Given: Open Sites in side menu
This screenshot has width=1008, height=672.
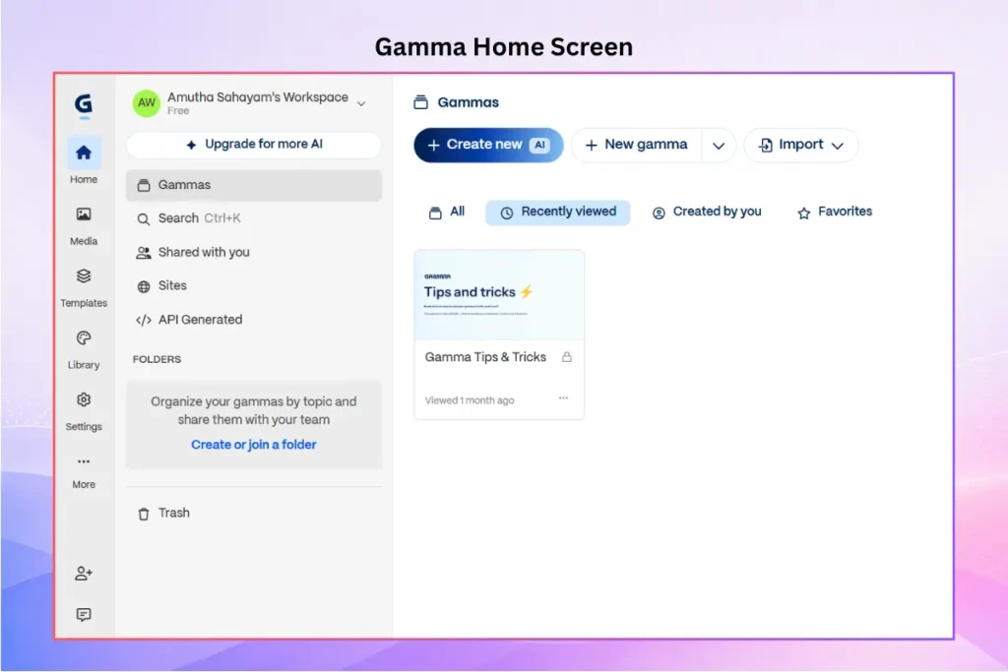Looking at the screenshot, I should click(254, 286).
